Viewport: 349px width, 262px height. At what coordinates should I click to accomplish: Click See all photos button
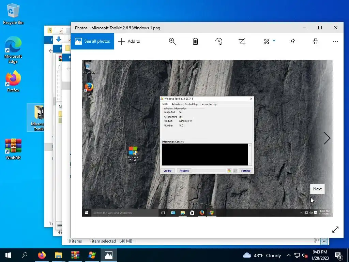92,41
